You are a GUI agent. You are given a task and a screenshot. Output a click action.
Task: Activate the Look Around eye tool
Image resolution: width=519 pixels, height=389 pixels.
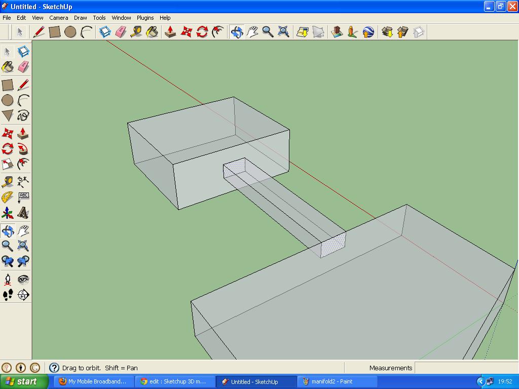tap(23, 280)
